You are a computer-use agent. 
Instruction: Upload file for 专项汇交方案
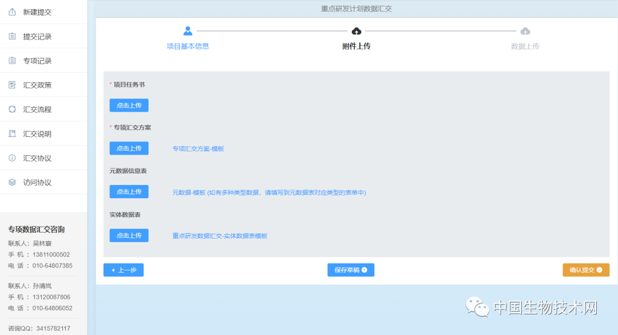click(129, 148)
